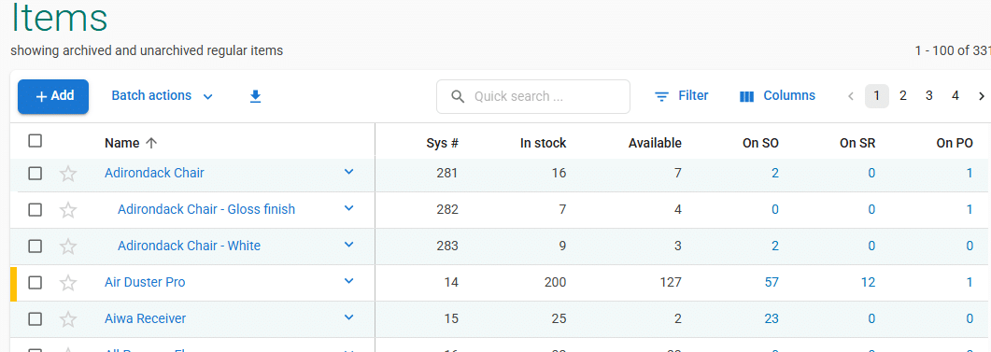991x352 pixels.
Task: Sort by the In stock column header
Action: (x=543, y=144)
